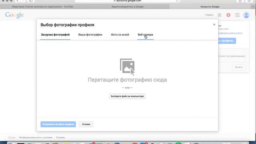Click the accounts.google.com address bar

tap(127, 1)
